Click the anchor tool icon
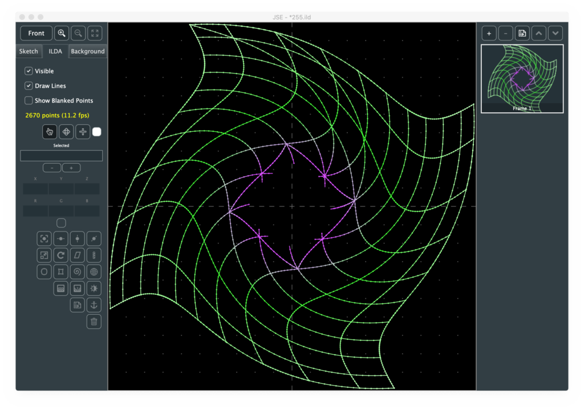The image size is (584, 410). tap(94, 305)
